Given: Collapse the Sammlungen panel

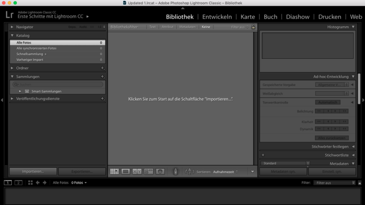Looking at the screenshot, I should coord(12,76).
